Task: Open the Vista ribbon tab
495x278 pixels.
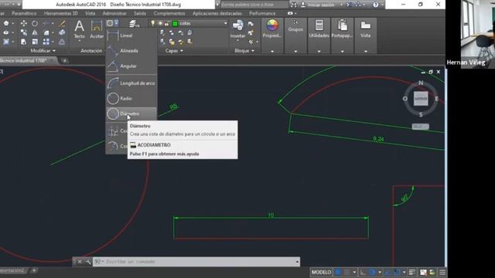Action: click(90, 14)
